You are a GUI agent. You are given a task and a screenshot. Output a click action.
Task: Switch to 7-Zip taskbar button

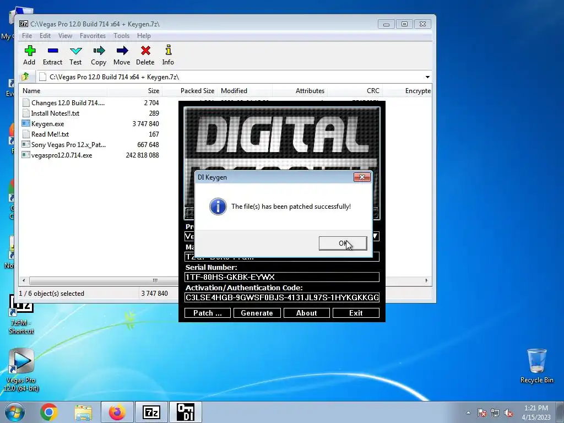point(151,412)
